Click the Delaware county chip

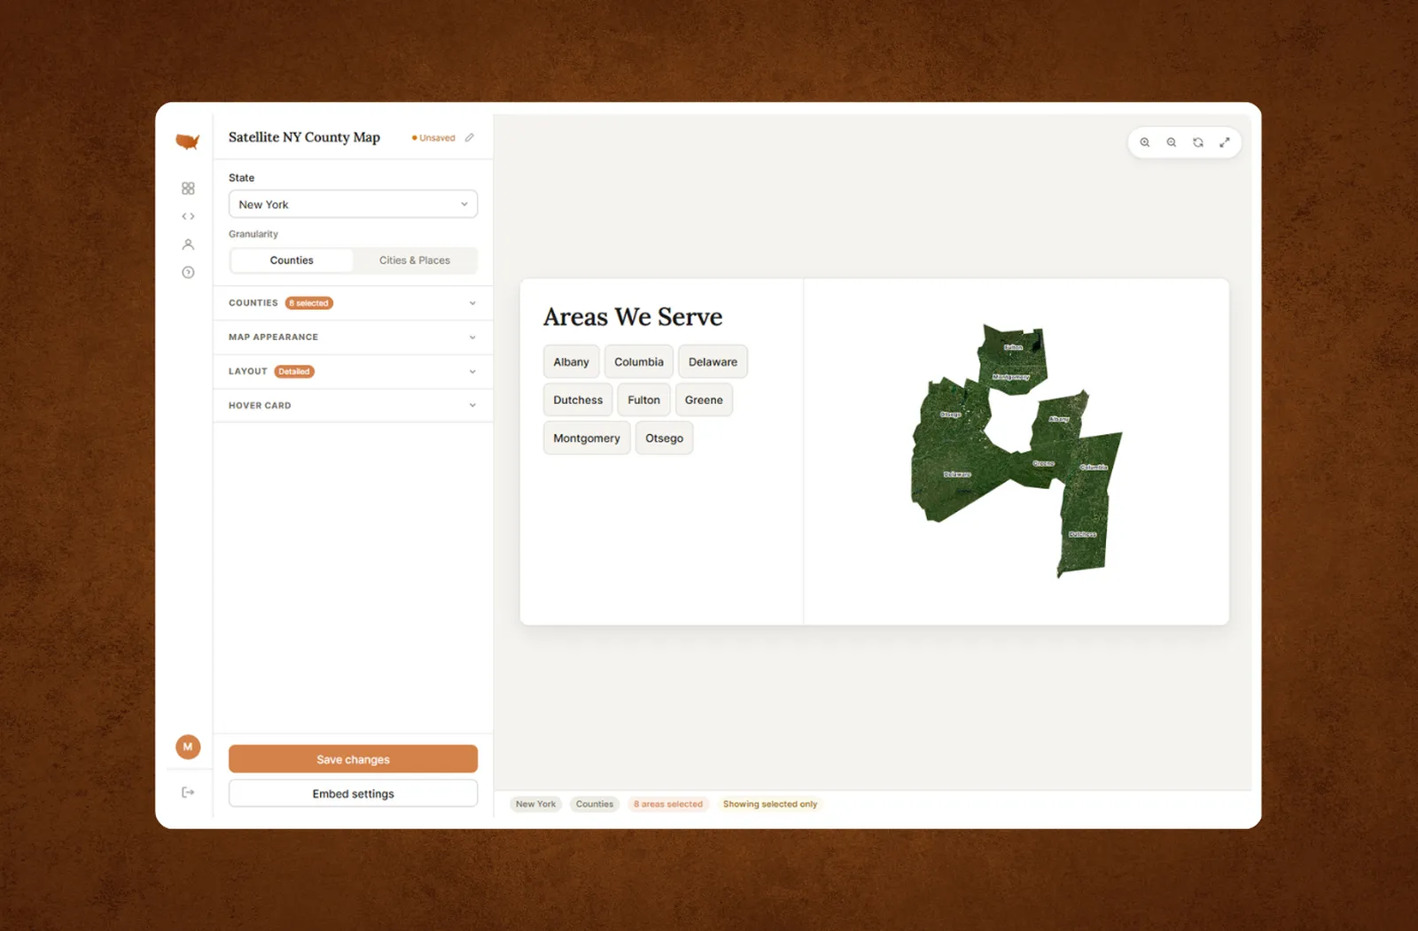point(713,361)
